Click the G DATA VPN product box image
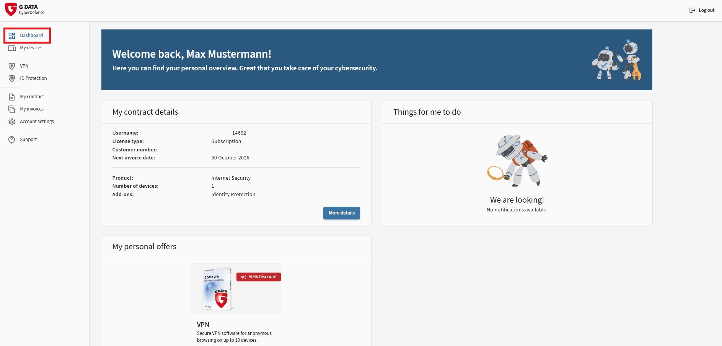The height and width of the screenshot is (346, 722). coord(217,289)
